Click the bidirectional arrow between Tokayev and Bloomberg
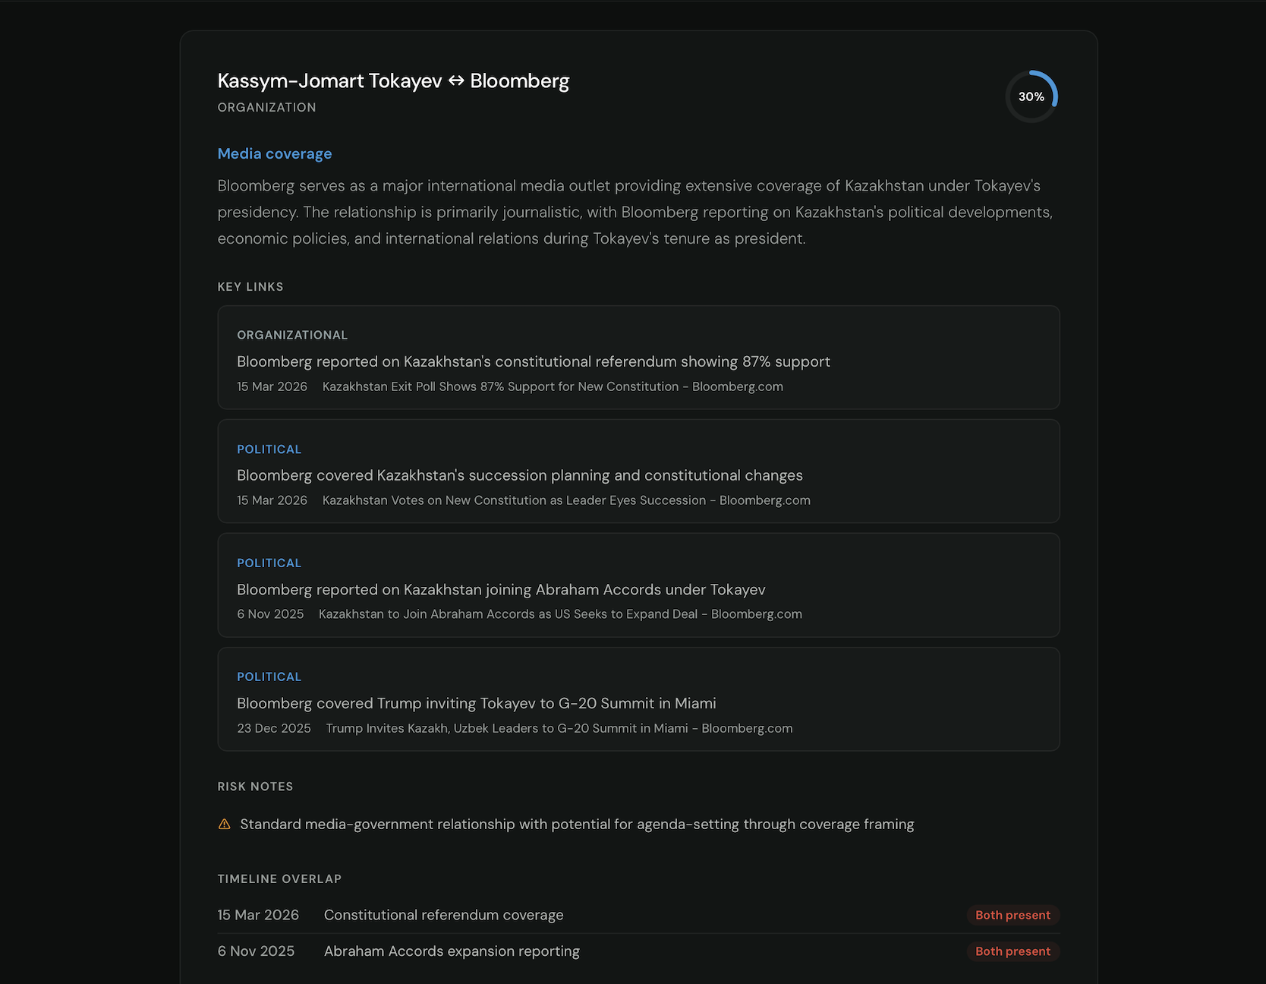 (456, 80)
